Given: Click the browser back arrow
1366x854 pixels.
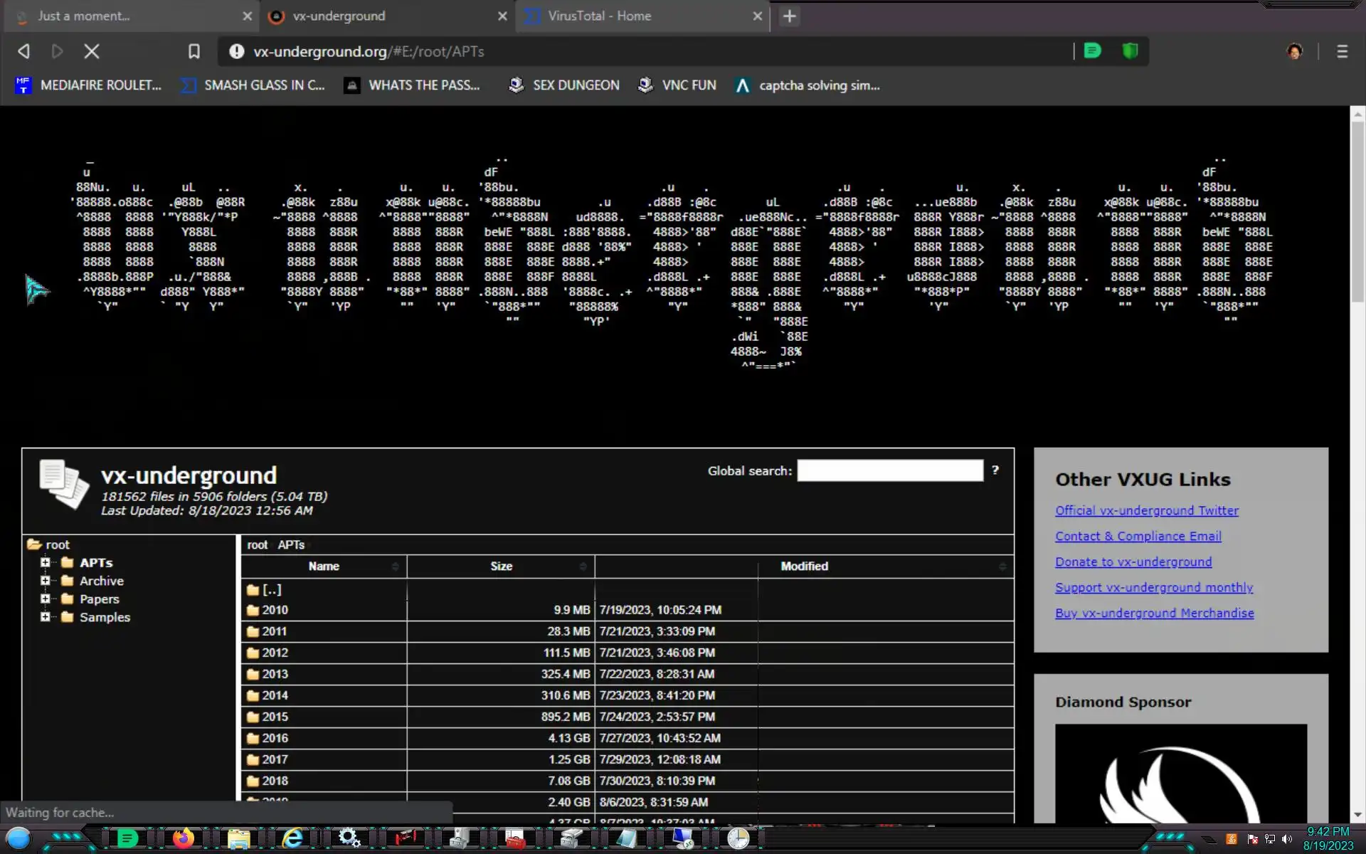Looking at the screenshot, I should pyautogui.click(x=23, y=51).
